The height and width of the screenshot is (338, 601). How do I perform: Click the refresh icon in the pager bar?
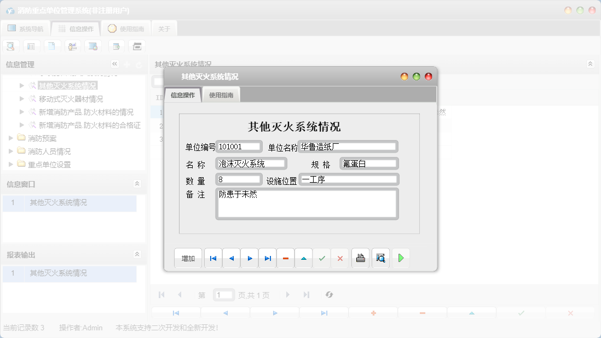pos(329,294)
